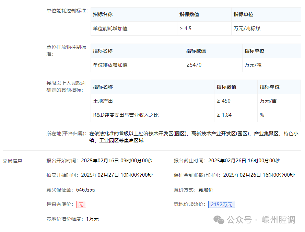This screenshot has height=232, width=305.
Task: Click the WeChat logo in the watermark
Action: 219,220
